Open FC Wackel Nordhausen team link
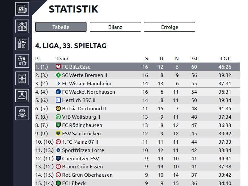Viewport: 248px width, 186px height. point(88,92)
